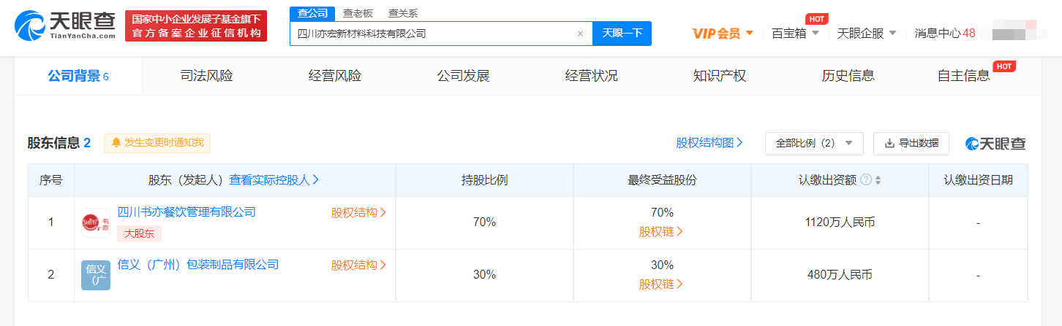This screenshot has width=1062, height=326.
Task: Open 司法风险 tab
Action: [x=206, y=76]
